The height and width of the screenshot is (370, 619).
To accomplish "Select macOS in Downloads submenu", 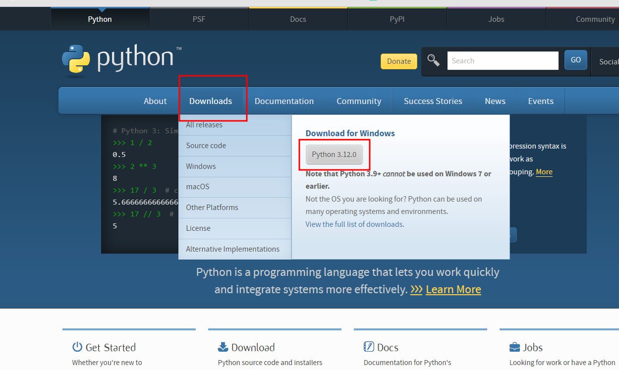I will (x=235, y=187).
